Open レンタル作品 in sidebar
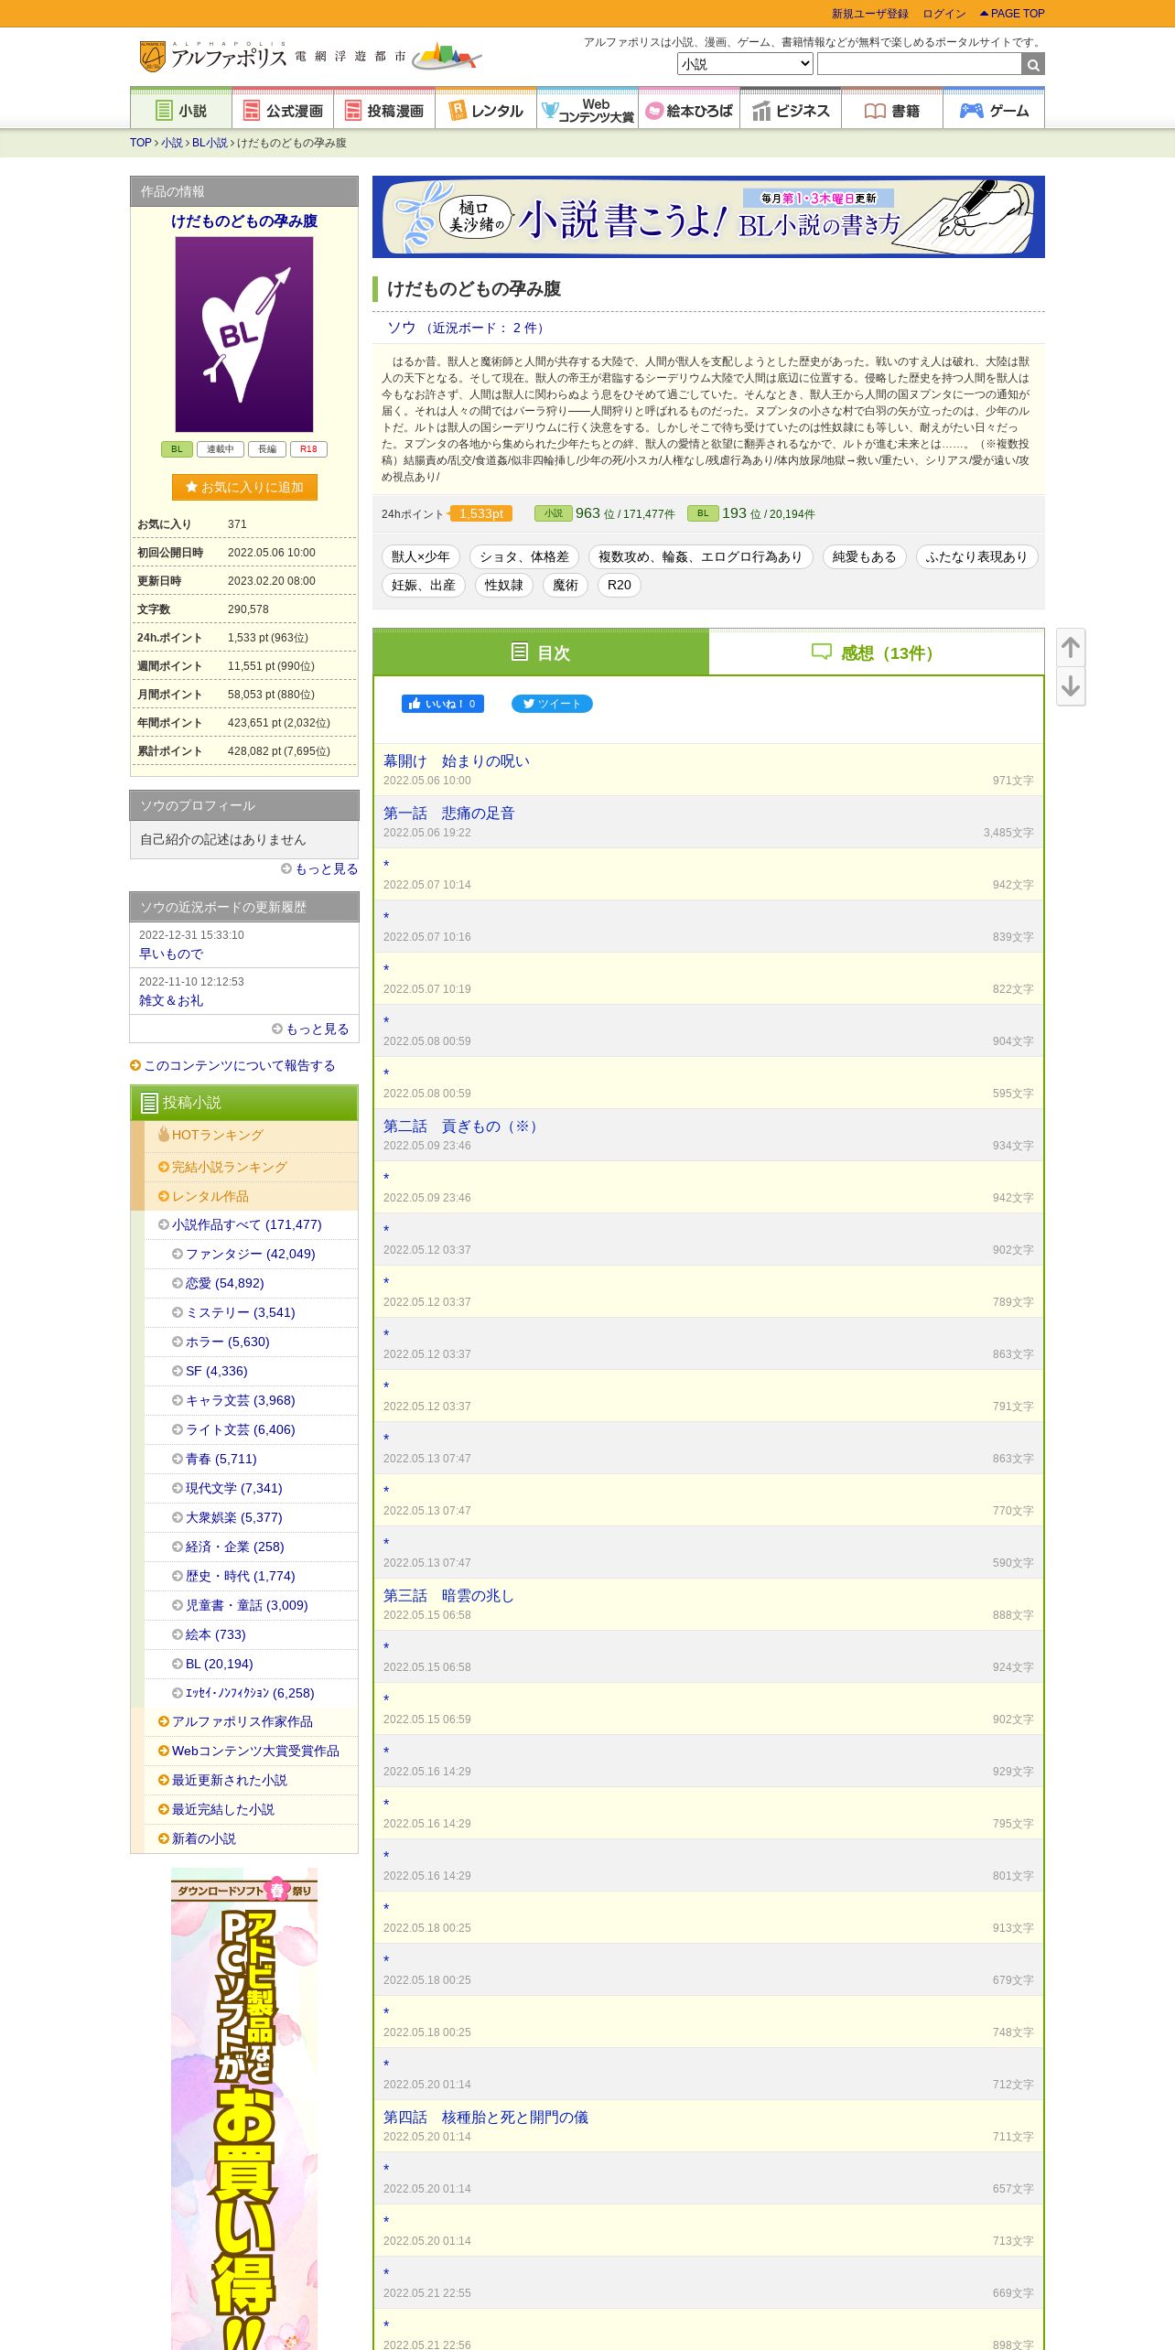 point(251,1196)
